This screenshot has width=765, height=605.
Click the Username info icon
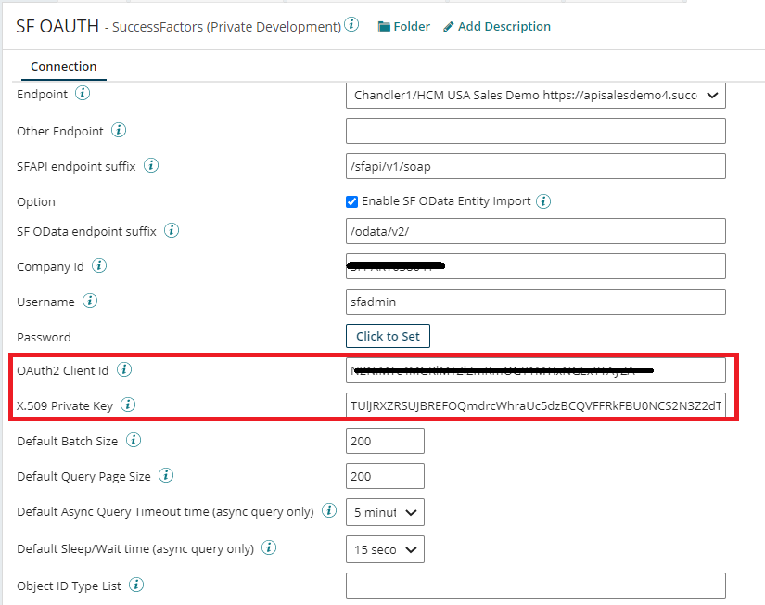90,301
